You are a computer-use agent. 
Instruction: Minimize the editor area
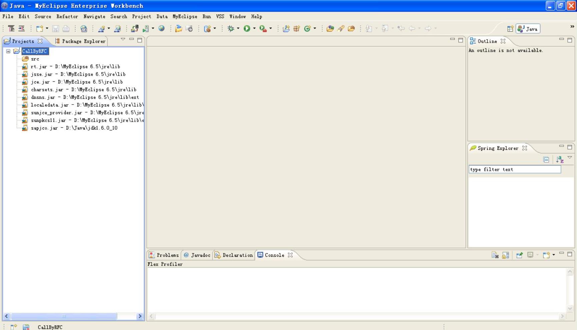(x=452, y=39)
